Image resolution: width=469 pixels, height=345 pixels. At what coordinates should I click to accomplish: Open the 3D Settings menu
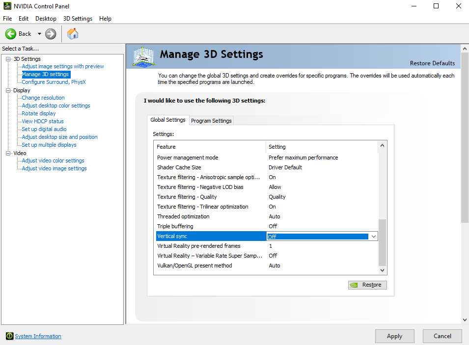pos(78,19)
